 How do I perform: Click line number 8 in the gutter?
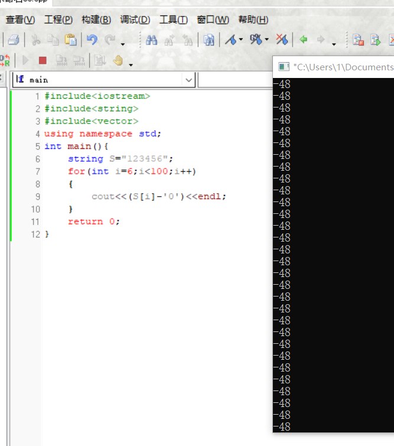(38, 184)
